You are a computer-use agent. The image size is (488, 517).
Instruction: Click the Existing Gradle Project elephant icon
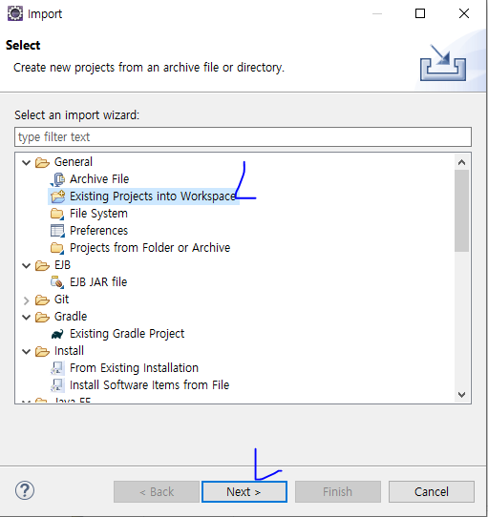57,334
